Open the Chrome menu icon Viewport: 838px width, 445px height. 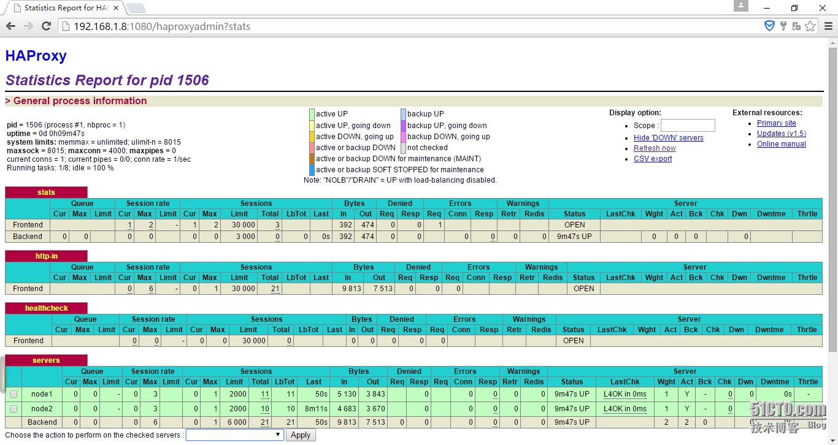(828, 26)
